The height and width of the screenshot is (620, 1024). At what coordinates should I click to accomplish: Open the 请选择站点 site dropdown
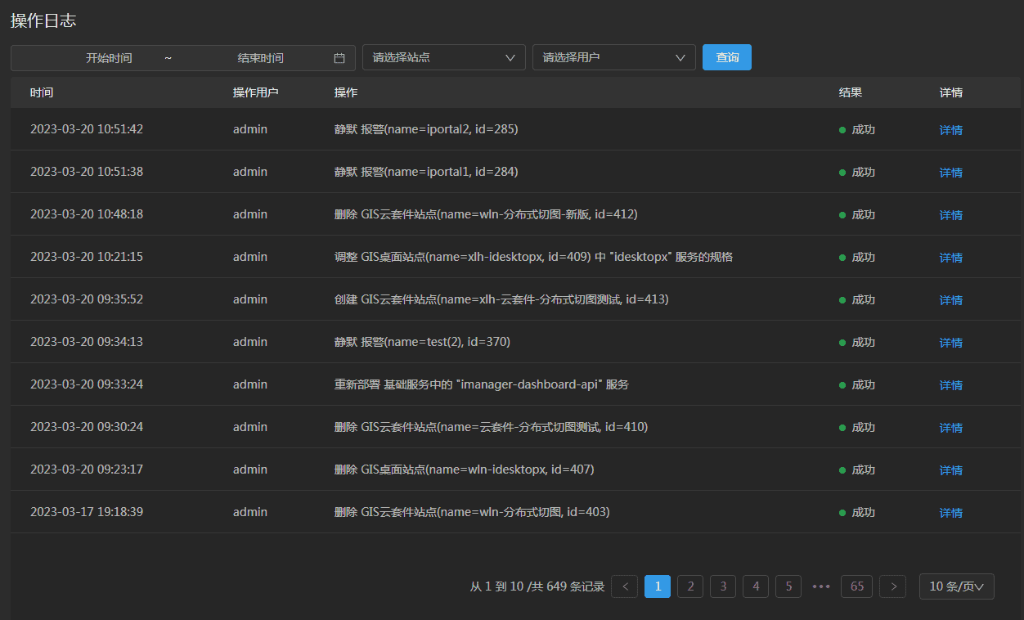pyautogui.click(x=443, y=58)
